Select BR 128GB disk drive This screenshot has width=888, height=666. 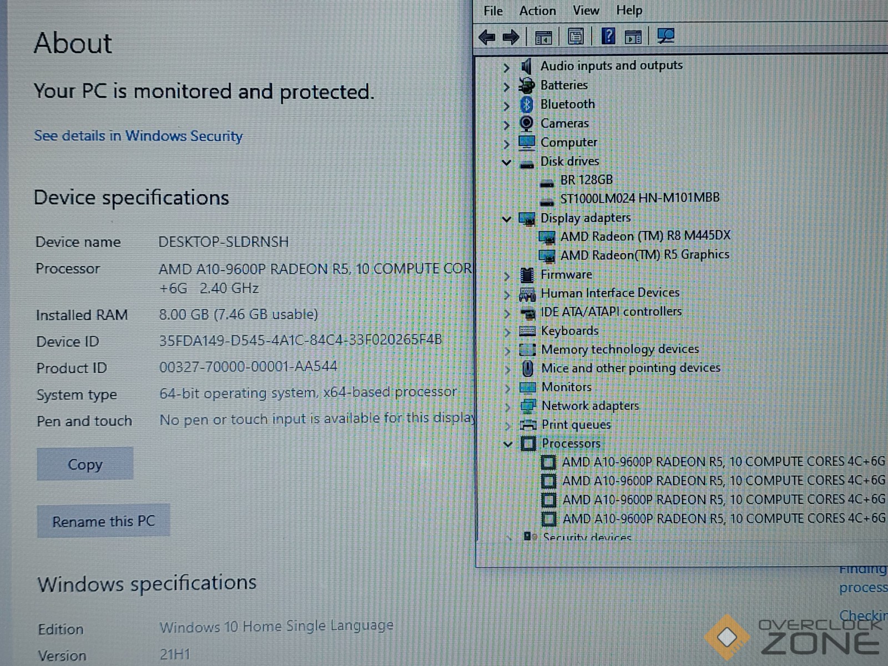point(586,180)
